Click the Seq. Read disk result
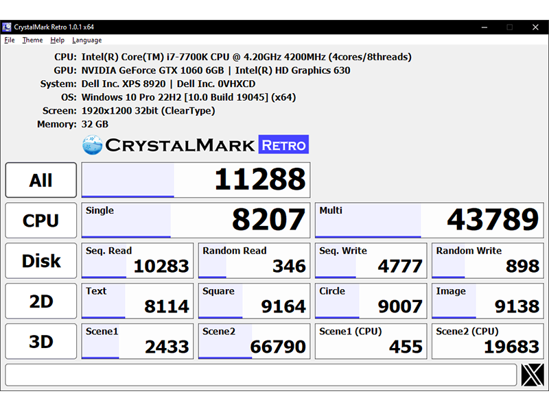 (x=137, y=261)
